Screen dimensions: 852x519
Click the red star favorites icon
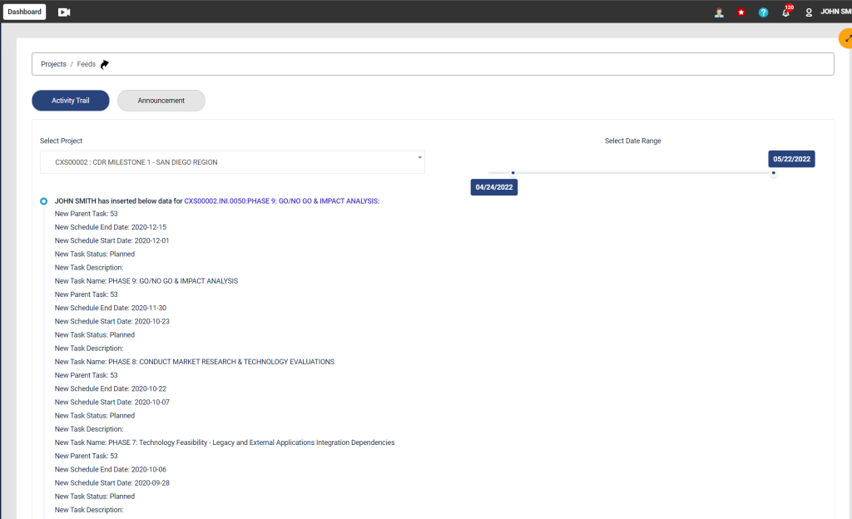pos(741,12)
